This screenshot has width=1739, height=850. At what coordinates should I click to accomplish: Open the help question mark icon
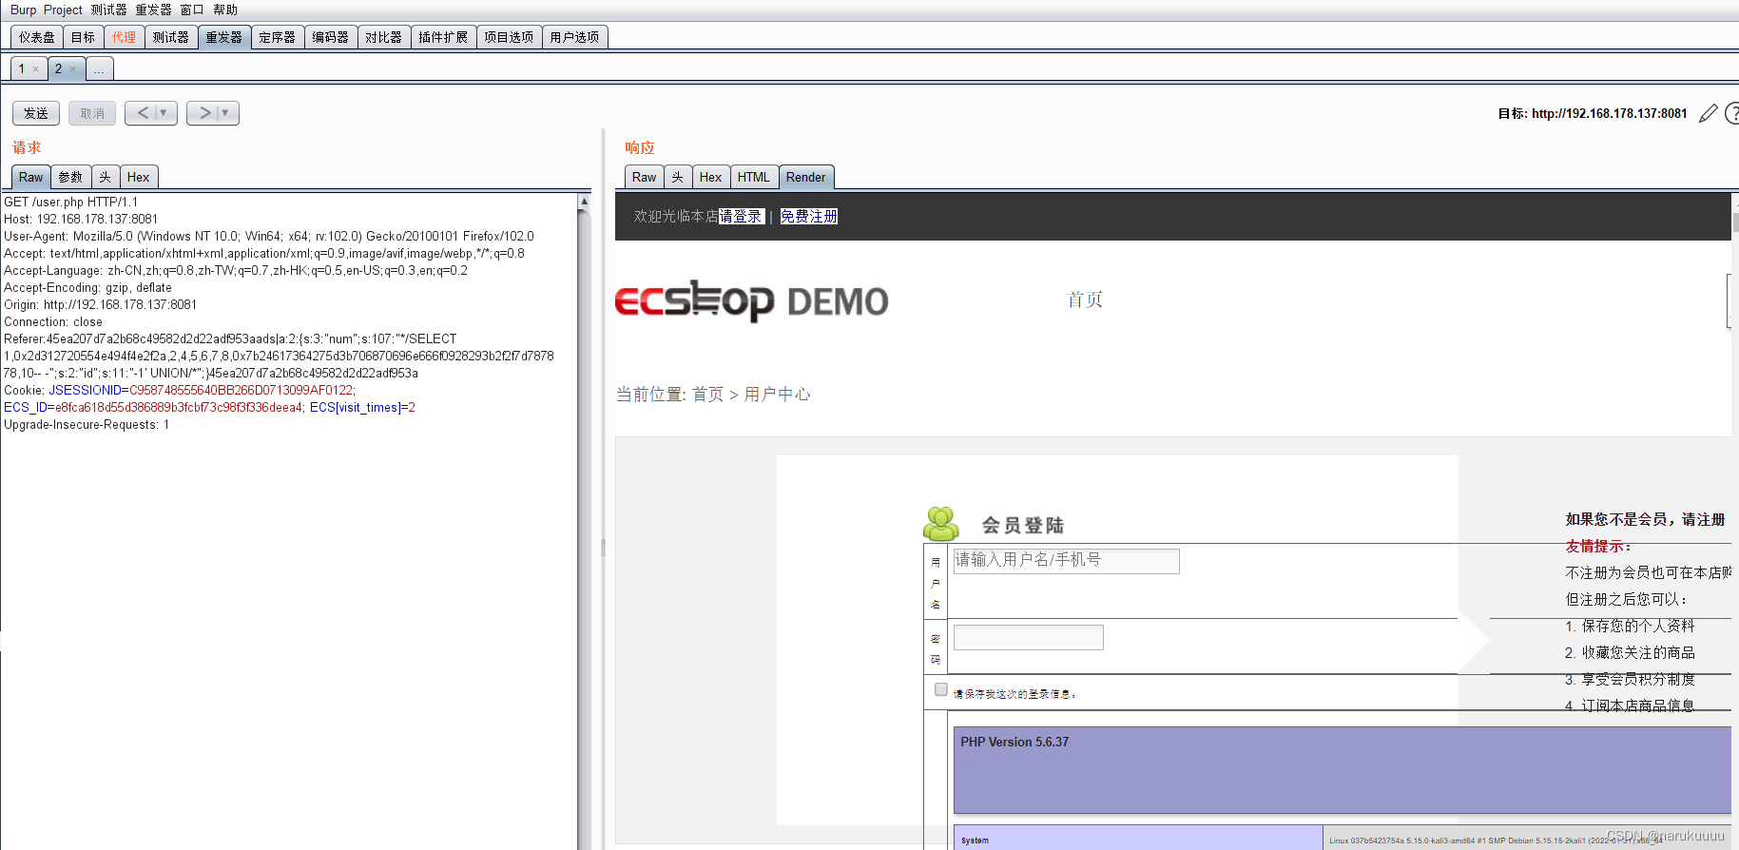tap(1732, 113)
